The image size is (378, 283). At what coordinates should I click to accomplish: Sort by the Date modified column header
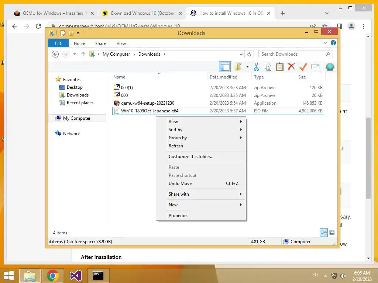point(229,77)
